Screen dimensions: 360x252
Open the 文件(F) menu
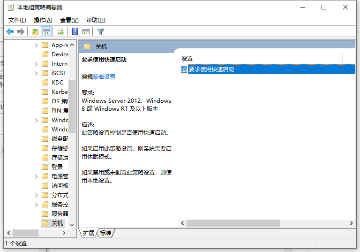(17, 20)
